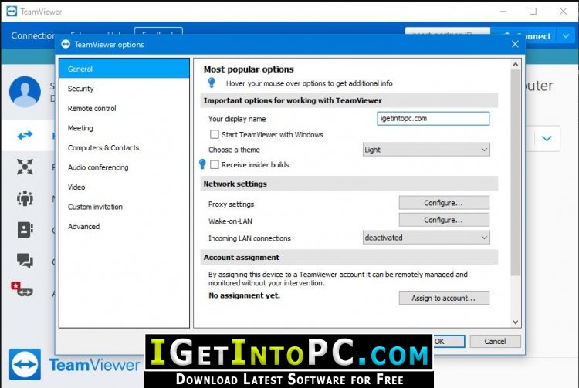Open Incoming LAN connections dropdown
The image size is (579, 388).
click(x=426, y=238)
